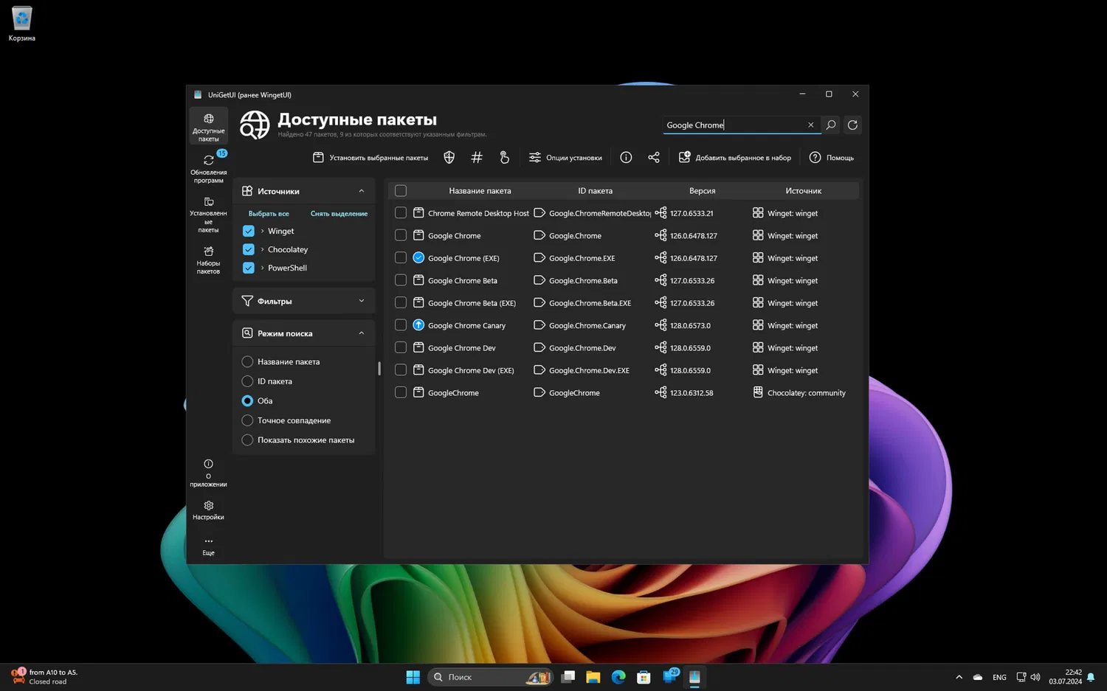Click the reload packages refresh icon
This screenshot has width=1107, height=691.
[852, 125]
